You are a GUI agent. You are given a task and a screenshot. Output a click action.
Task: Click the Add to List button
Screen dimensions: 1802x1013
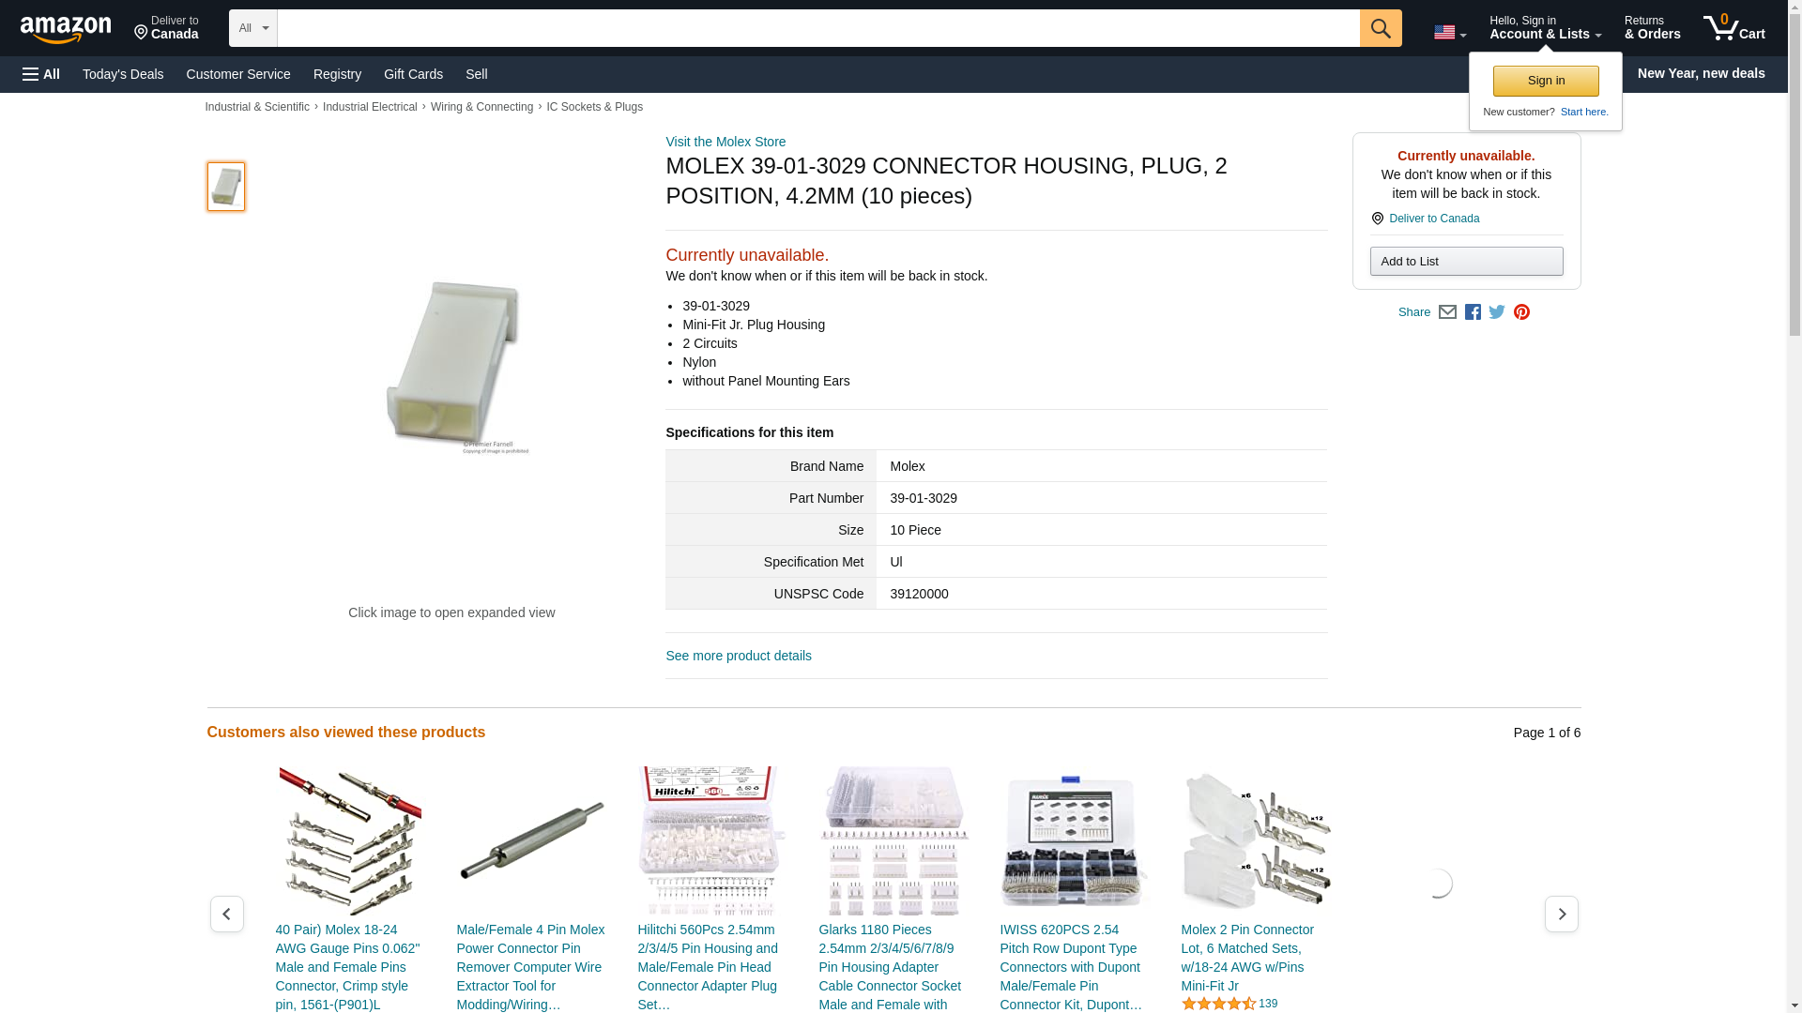1466,262
